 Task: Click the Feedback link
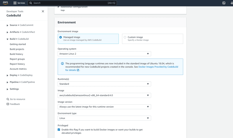click(15, 104)
